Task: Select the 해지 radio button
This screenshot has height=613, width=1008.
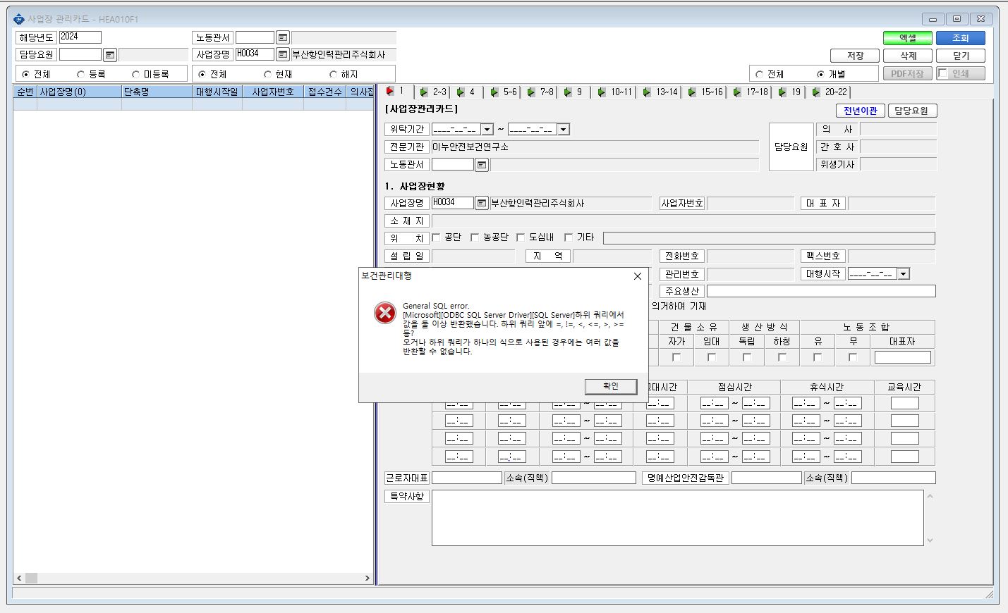Action: point(334,74)
